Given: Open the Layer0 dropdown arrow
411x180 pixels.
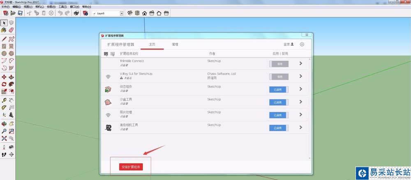Looking at the screenshot, I should (x=122, y=13).
